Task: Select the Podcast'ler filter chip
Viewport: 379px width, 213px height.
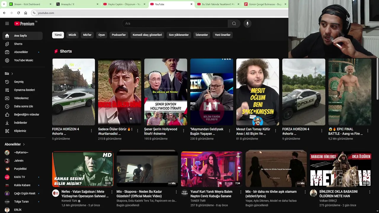Action: pos(119,35)
